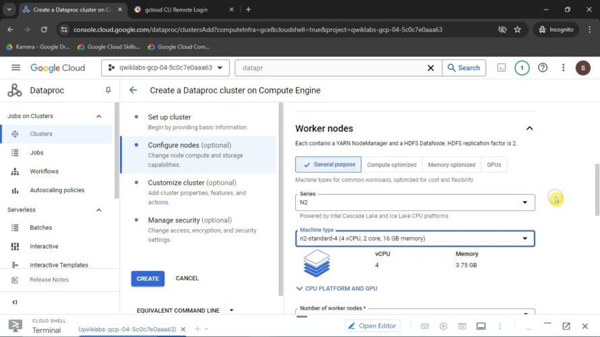Expand CPU PLATFORM AND GPU section
600x337 pixels.
tap(336, 288)
